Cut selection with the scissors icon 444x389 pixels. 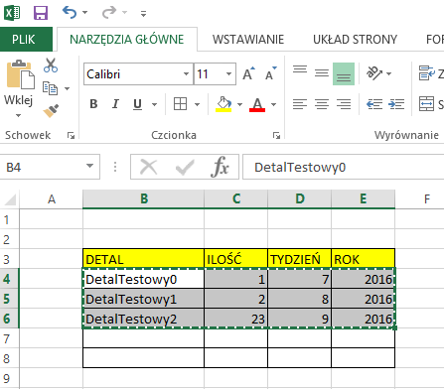tap(51, 65)
